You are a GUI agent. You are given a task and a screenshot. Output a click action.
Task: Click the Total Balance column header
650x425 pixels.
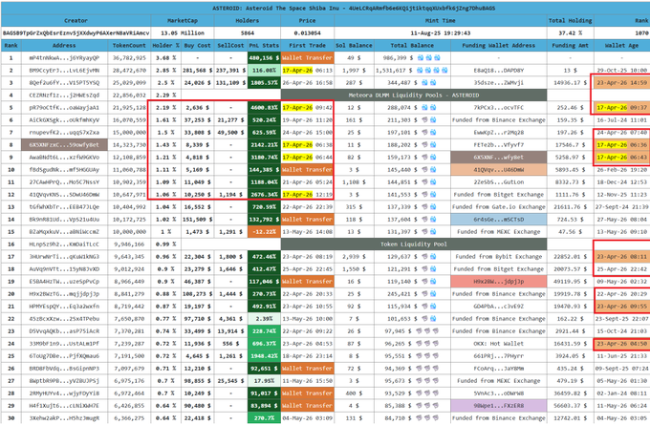pos(412,46)
